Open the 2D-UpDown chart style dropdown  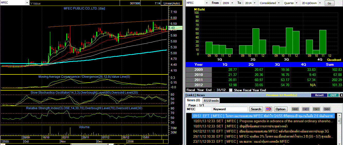click(x=320, y=3)
